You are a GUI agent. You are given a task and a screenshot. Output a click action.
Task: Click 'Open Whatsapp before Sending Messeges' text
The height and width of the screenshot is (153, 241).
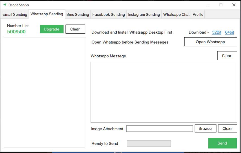[130, 42]
